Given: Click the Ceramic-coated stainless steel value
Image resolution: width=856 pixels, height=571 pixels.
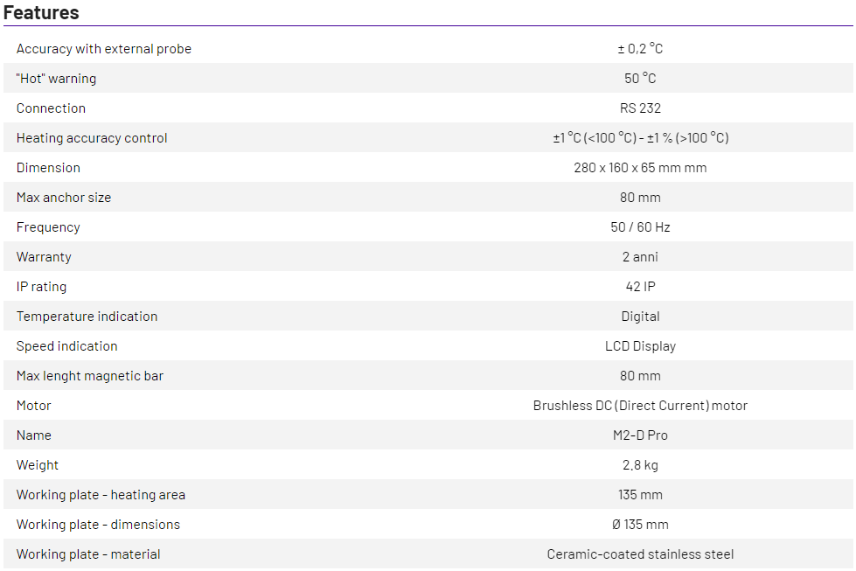Looking at the screenshot, I should pyautogui.click(x=640, y=554).
